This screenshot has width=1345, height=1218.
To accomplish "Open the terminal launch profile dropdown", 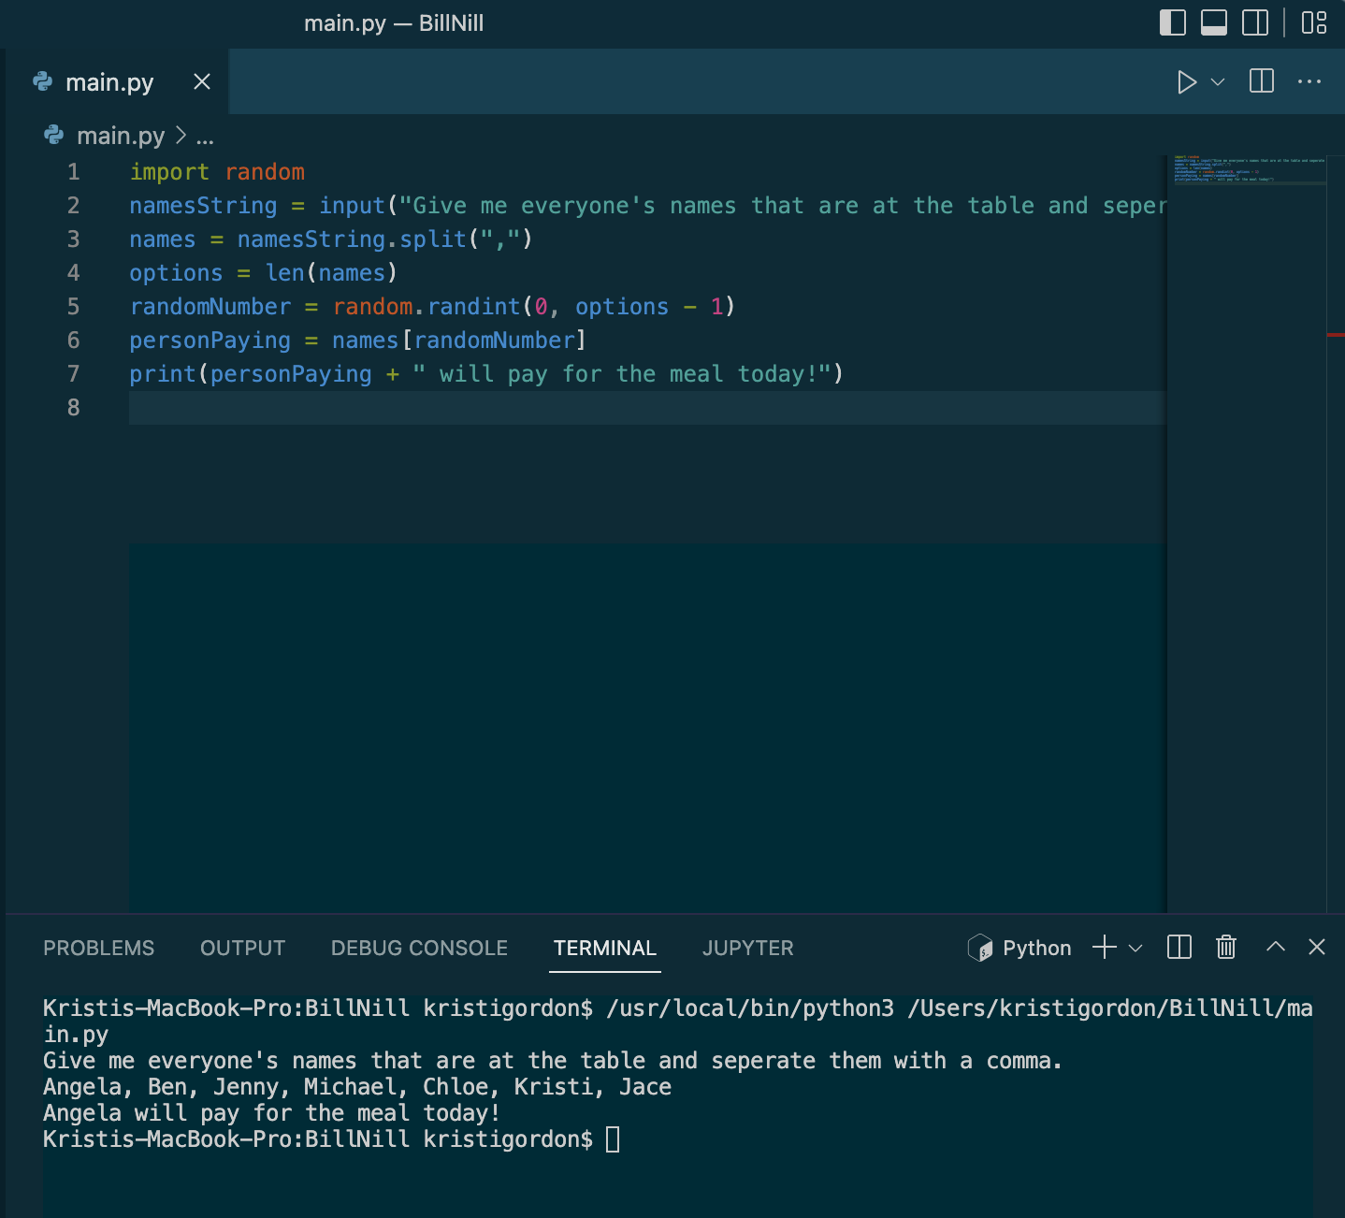I will pos(1135,948).
